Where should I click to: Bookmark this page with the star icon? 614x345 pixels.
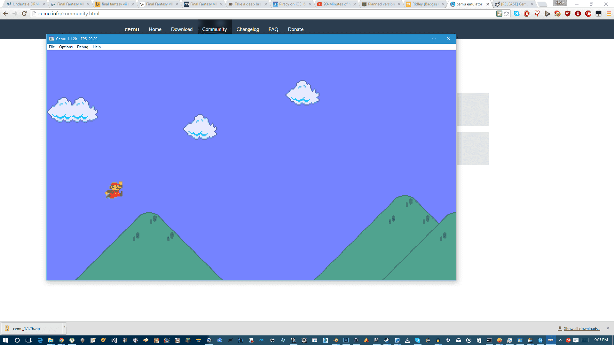507,13
